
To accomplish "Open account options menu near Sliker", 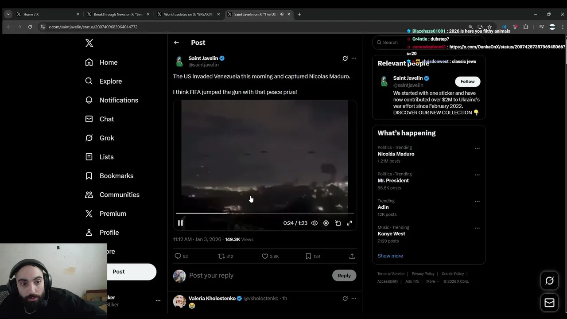I will point(158,301).
